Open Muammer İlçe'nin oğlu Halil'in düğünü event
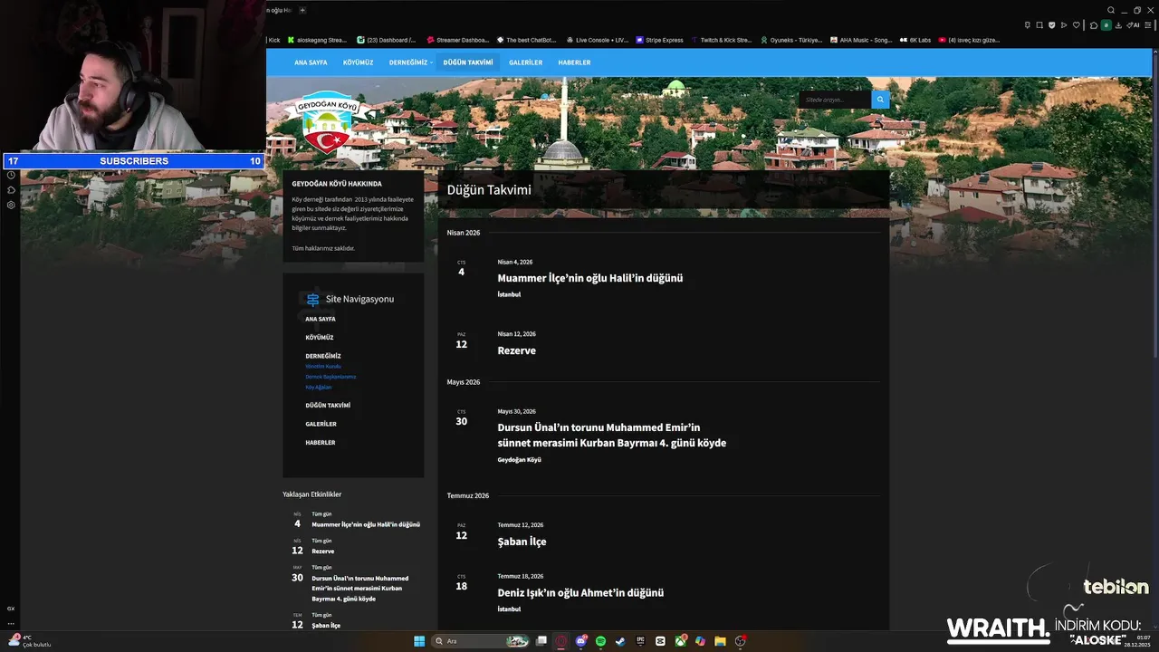Screen dimensions: 1159x652 pos(590,278)
